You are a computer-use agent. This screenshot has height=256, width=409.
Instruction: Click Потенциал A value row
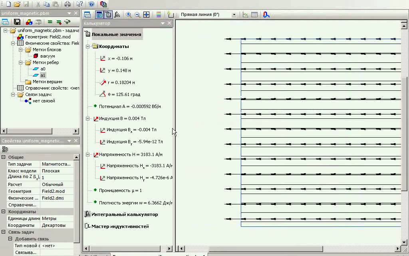click(x=130, y=106)
